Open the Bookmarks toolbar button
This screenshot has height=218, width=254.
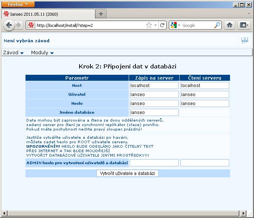244,25
